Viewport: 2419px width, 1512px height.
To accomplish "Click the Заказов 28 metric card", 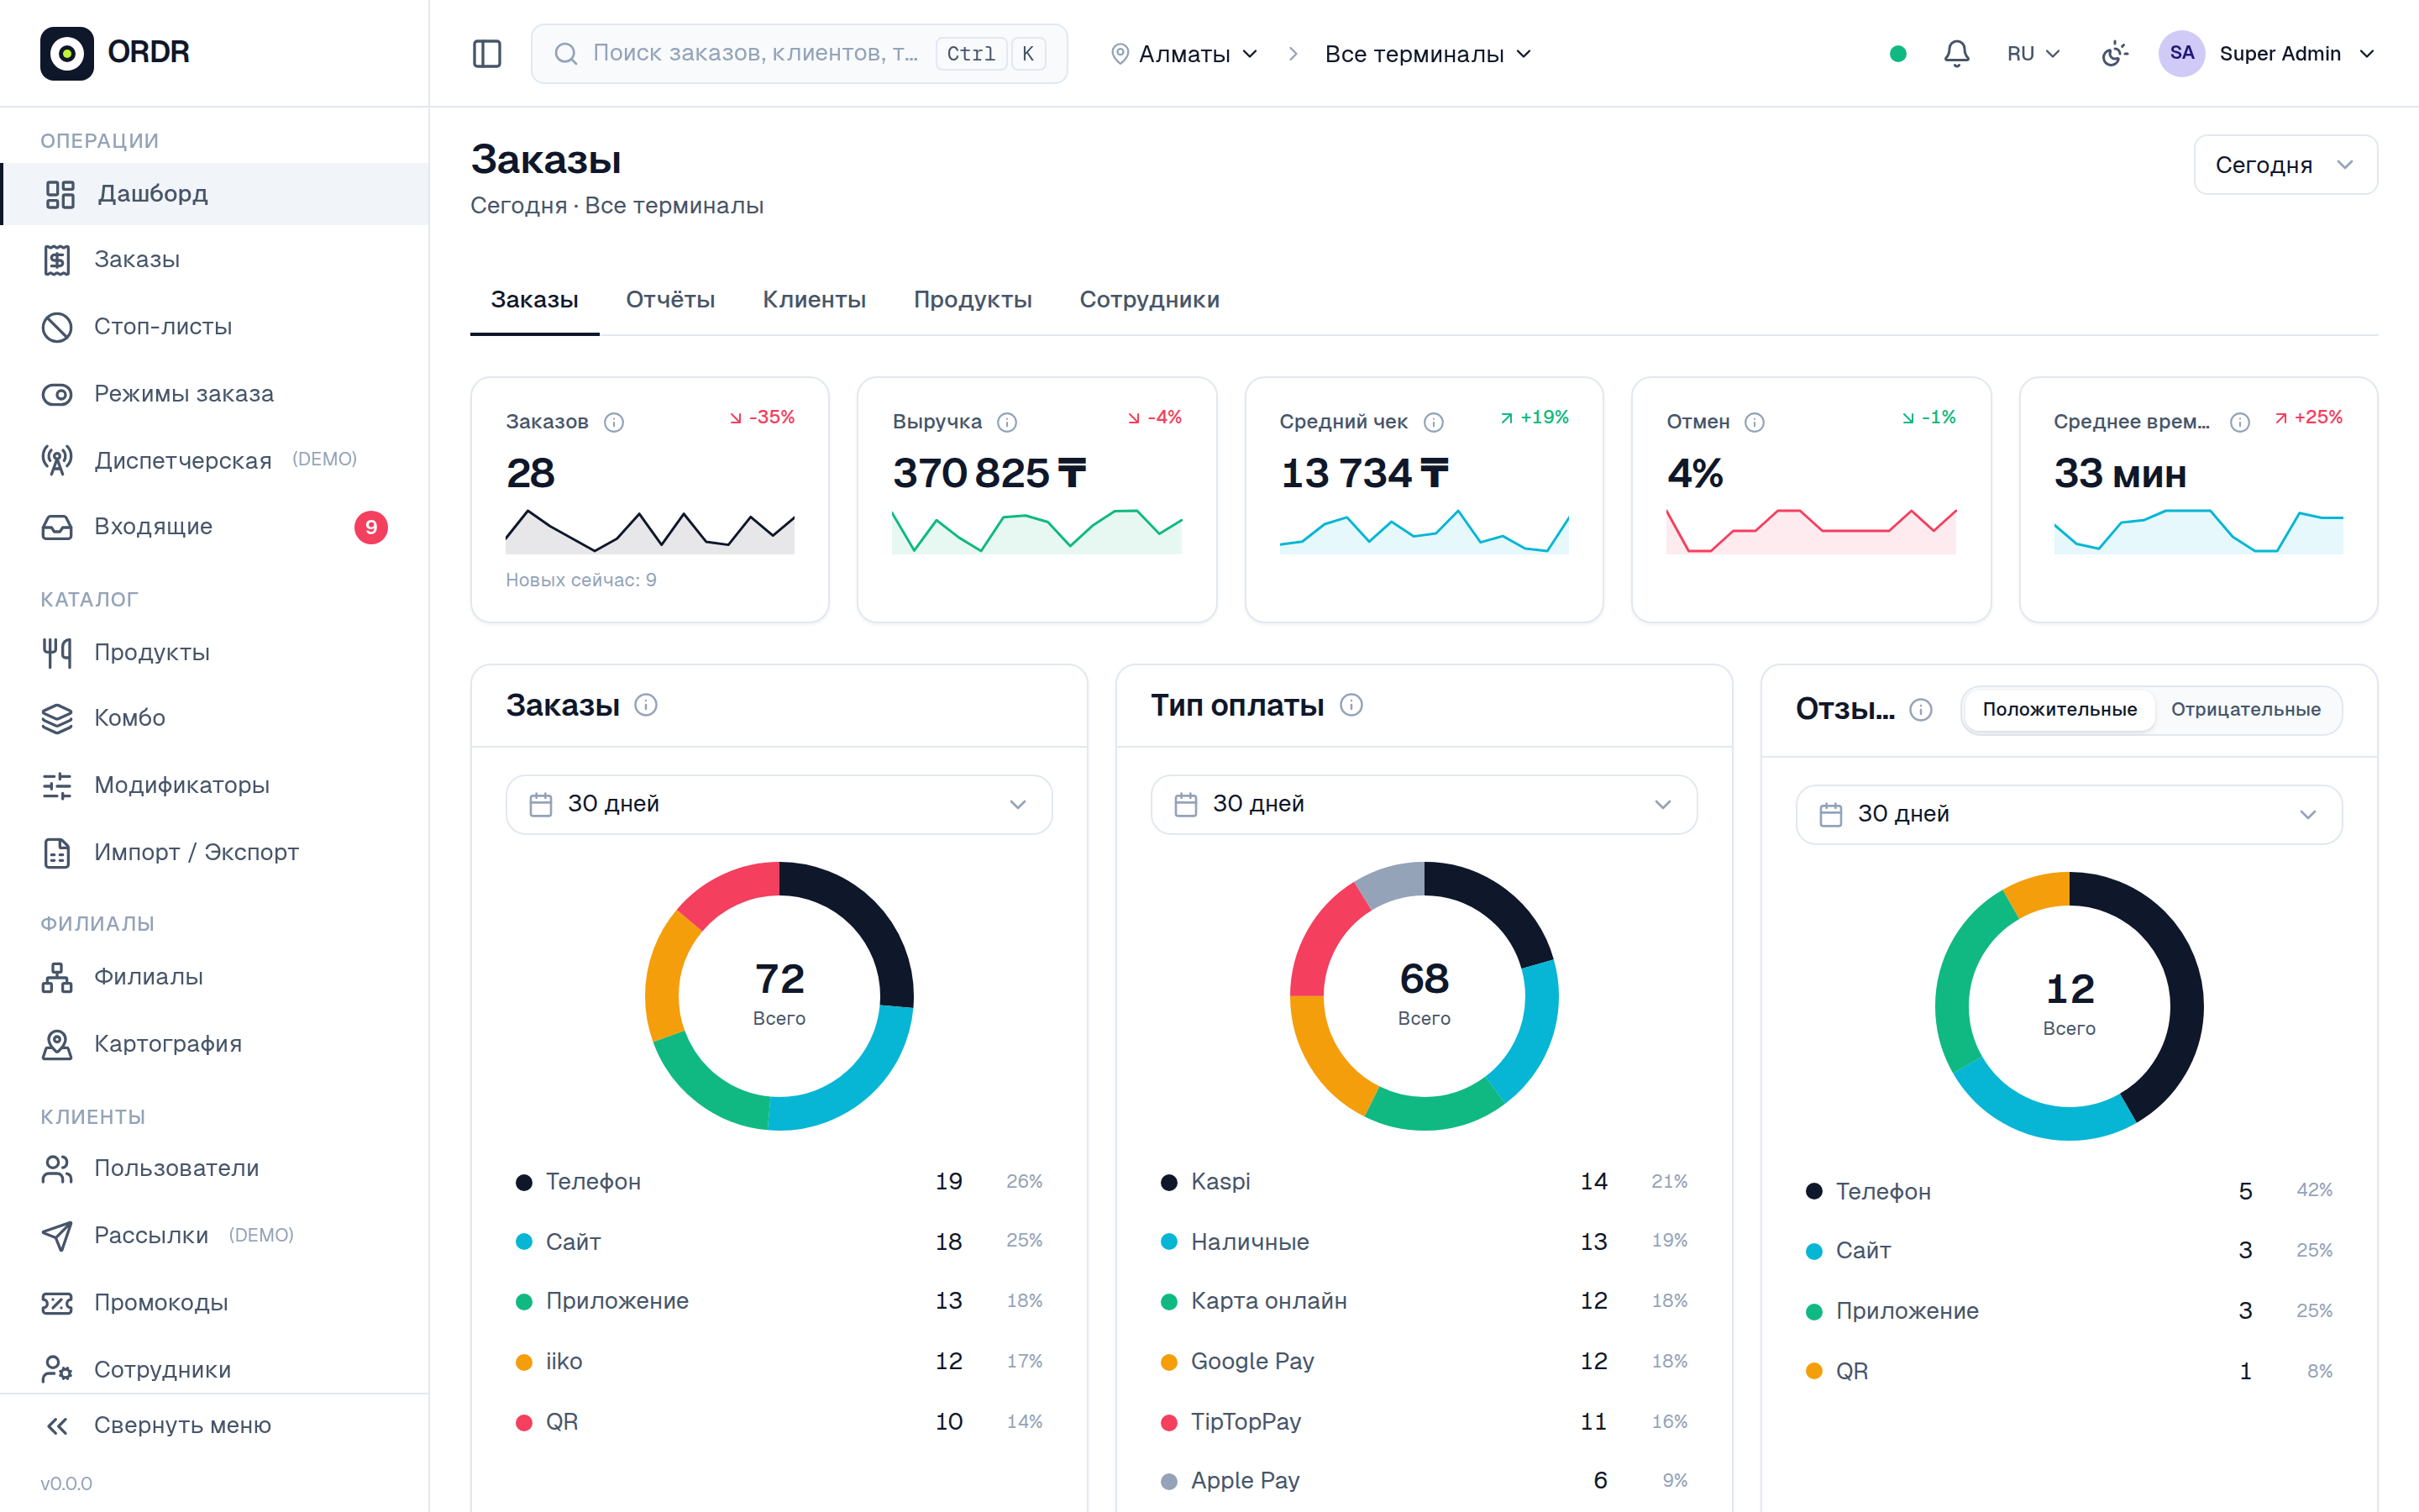I will (650, 500).
